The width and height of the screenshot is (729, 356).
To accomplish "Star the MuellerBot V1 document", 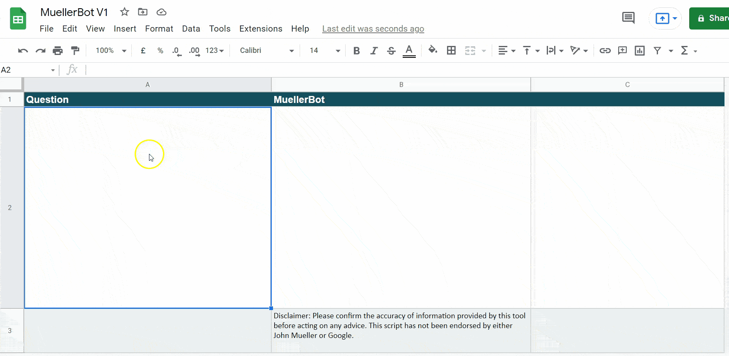I will point(124,12).
